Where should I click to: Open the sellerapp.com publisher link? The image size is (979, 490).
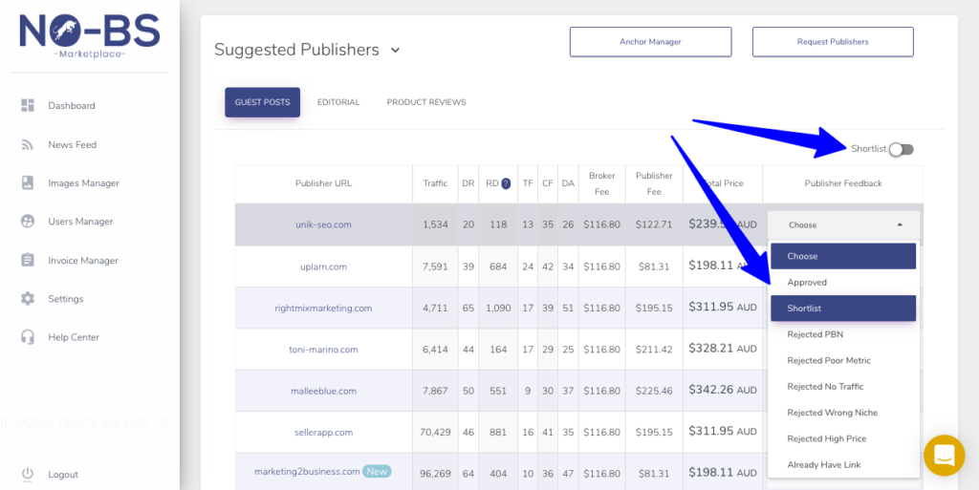point(325,433)
